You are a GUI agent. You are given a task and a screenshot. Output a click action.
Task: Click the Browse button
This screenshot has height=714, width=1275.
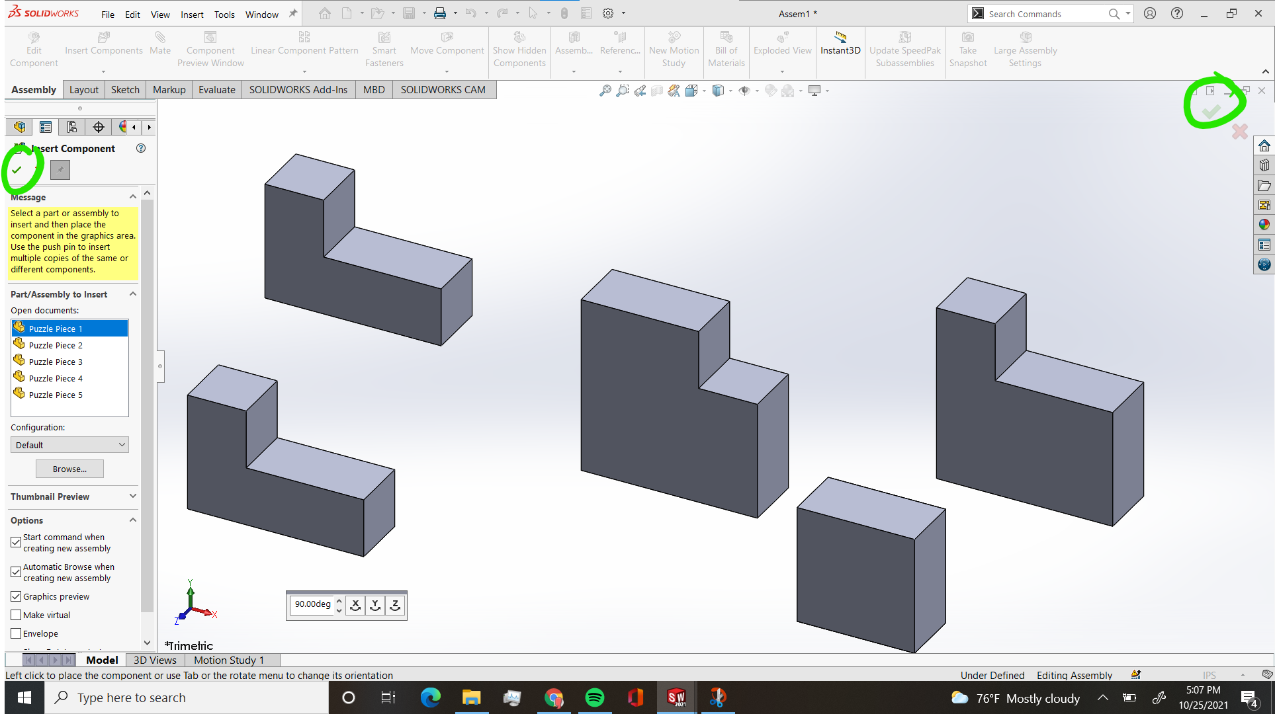[69, 468]
